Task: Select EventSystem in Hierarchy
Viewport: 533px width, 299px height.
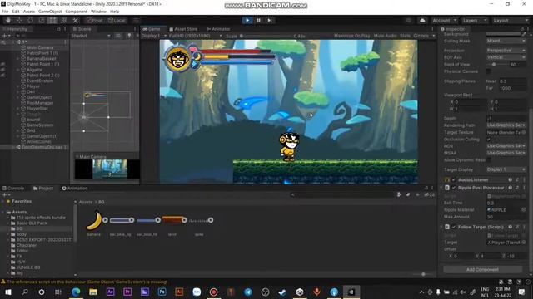Action: click(40, 81)
